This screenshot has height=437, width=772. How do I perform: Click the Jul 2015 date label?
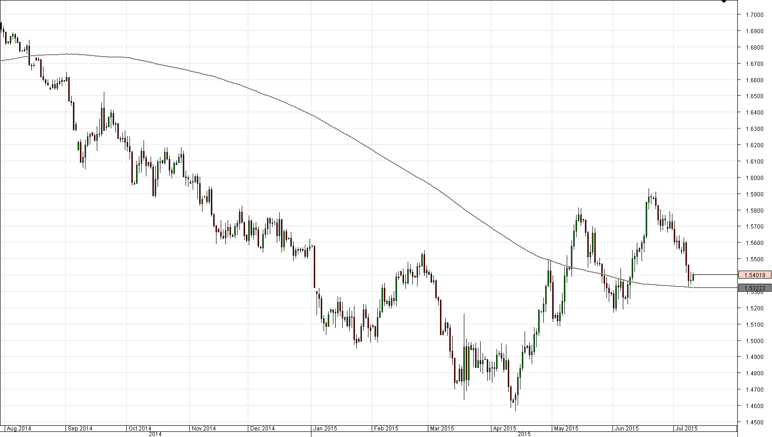686,428
